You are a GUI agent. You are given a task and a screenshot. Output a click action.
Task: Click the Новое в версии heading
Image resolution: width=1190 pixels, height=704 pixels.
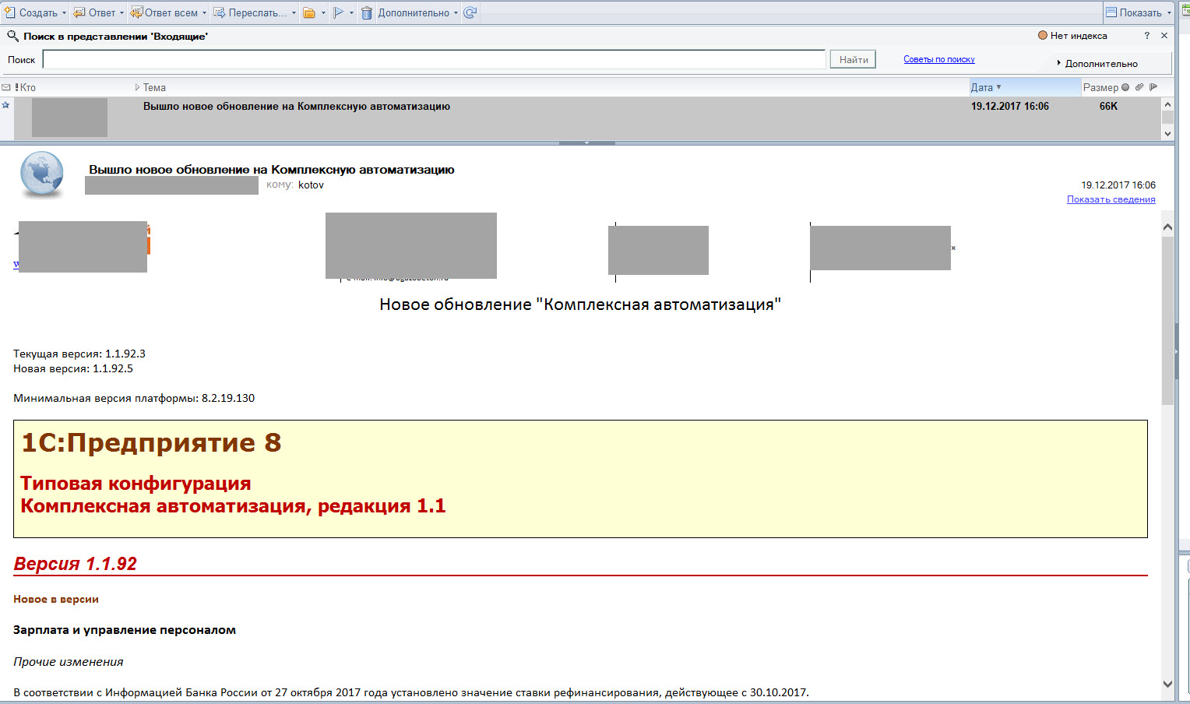click(56, 599)
